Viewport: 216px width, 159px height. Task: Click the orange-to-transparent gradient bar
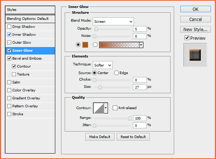pyautogui.click(x=119, y=45)
